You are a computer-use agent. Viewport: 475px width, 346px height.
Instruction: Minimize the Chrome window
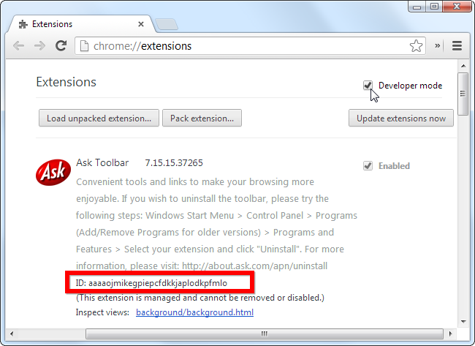point(417,7)
